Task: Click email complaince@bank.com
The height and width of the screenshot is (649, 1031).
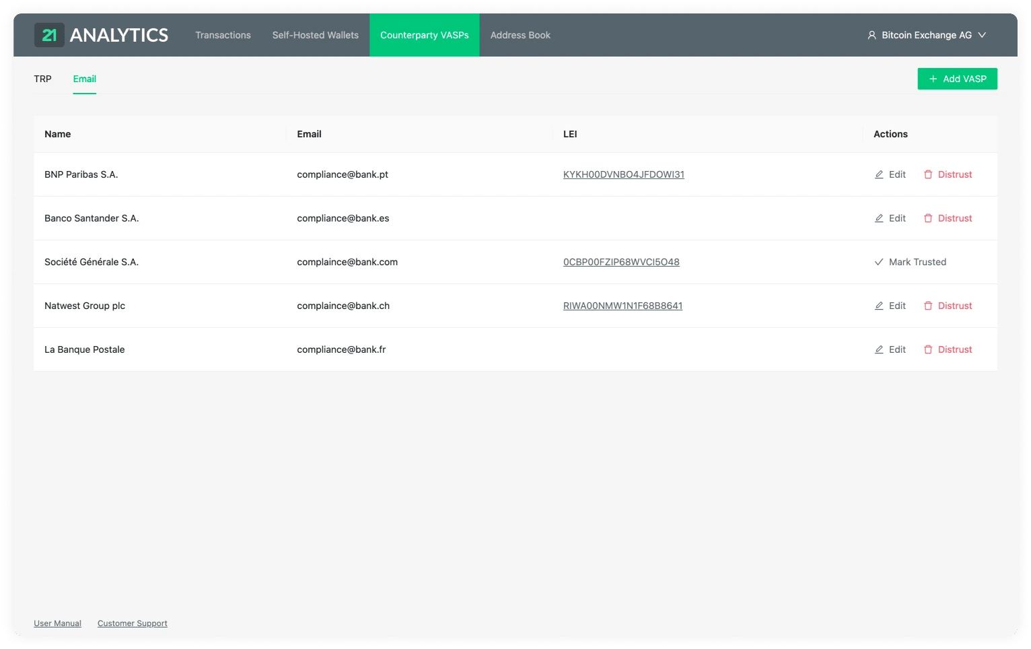Action: [x=347, y=262]
